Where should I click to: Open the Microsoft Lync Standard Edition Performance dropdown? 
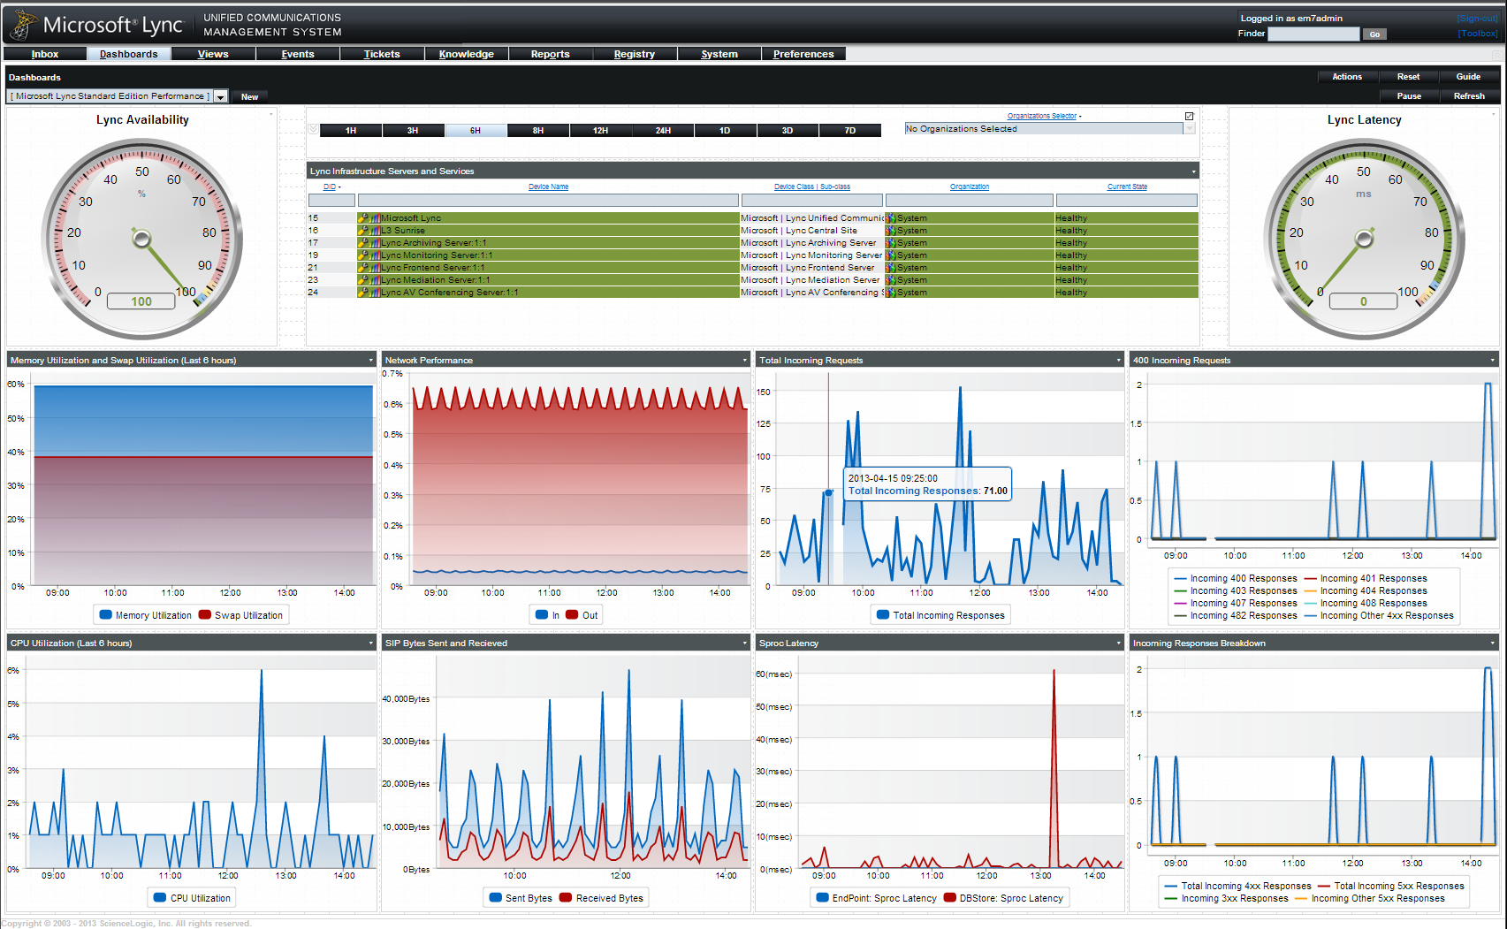tap(221, 96)
